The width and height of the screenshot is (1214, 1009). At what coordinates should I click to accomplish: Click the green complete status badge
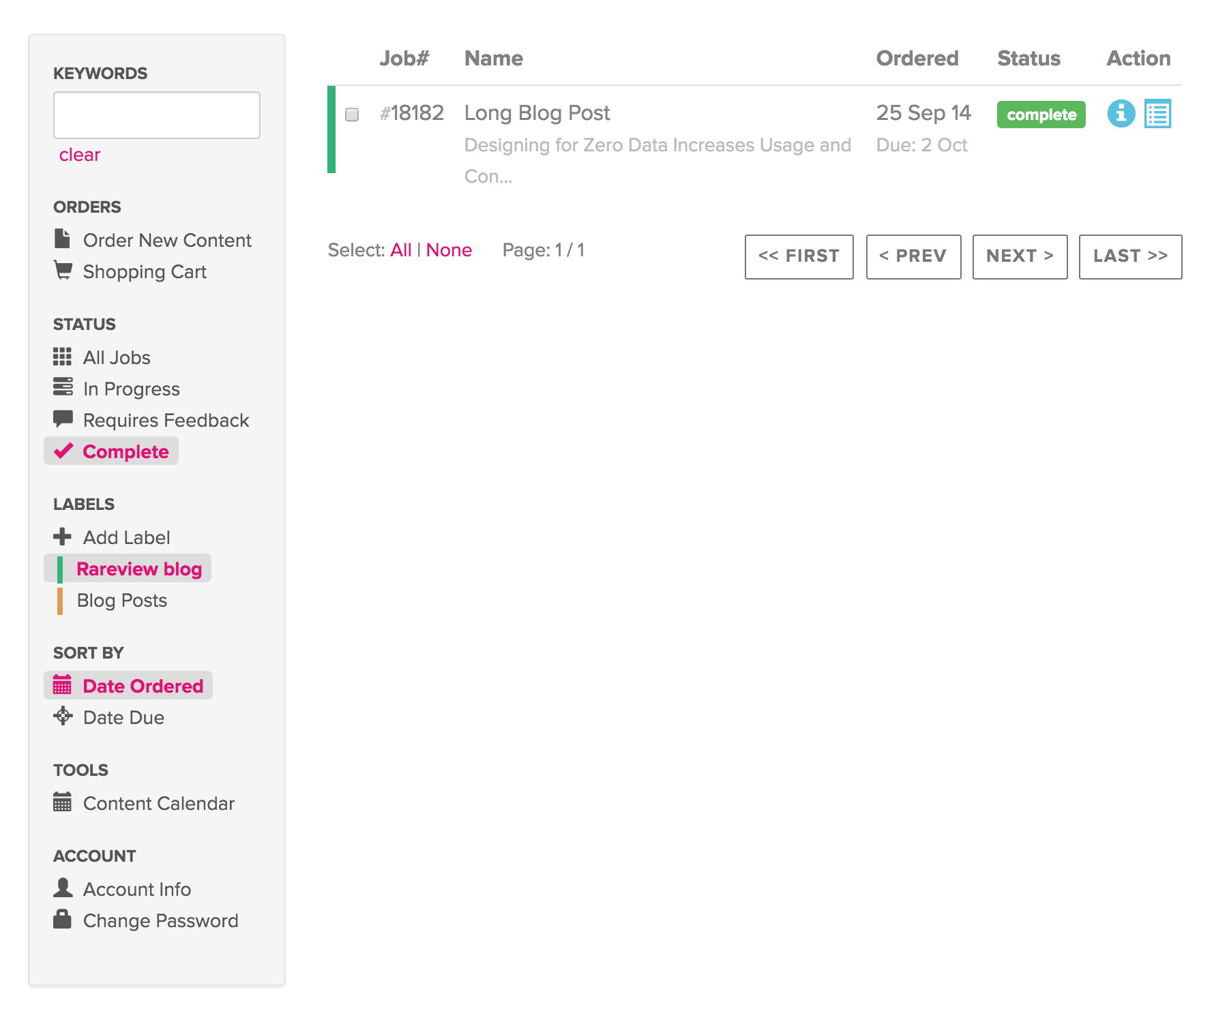[1041, 115]
